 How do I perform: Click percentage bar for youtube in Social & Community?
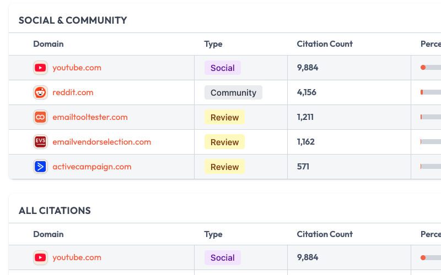click(431, 68)
